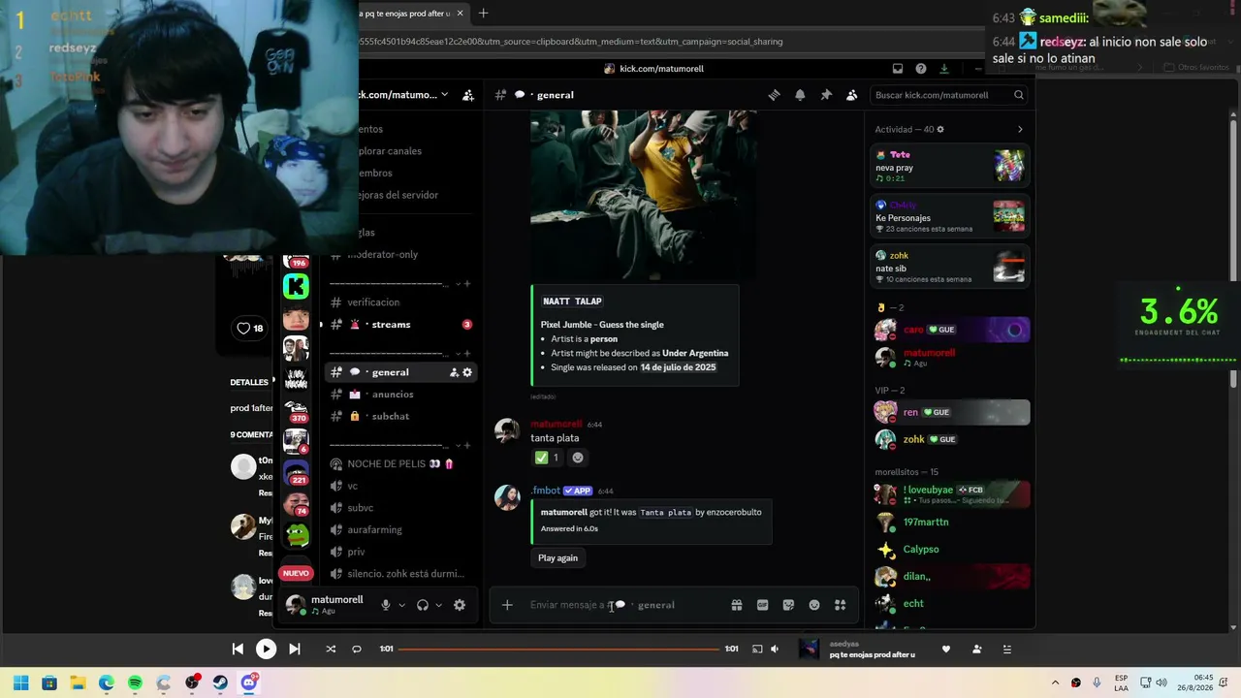
Task: Open the anuncios channel
Action: click(x=400, y=395)
